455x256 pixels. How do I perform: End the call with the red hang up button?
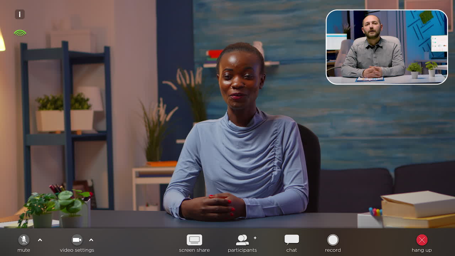coord(422,240)
